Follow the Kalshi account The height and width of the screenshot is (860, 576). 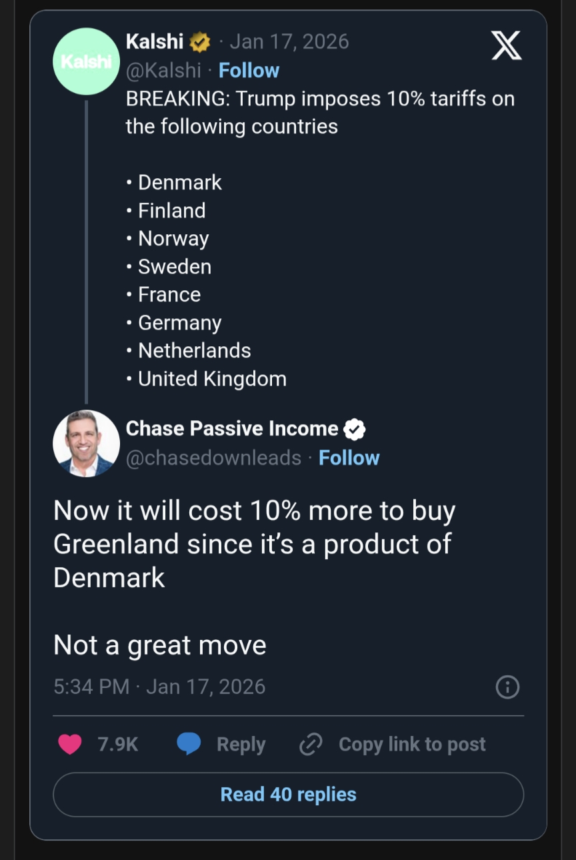click(x=249, y=70)
